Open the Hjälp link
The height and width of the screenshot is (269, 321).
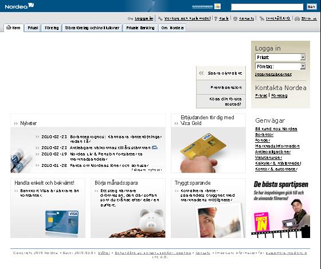[224, 18]
